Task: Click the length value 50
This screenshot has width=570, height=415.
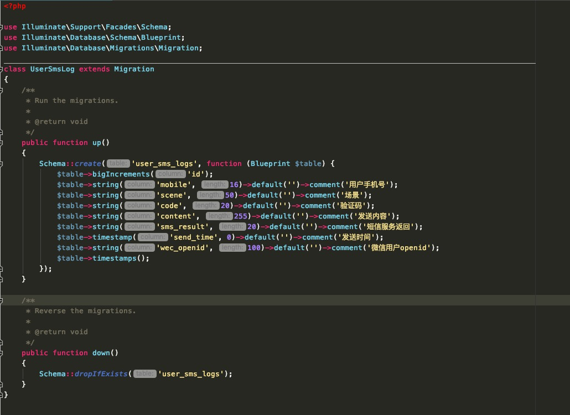Action: click(229, 195)
